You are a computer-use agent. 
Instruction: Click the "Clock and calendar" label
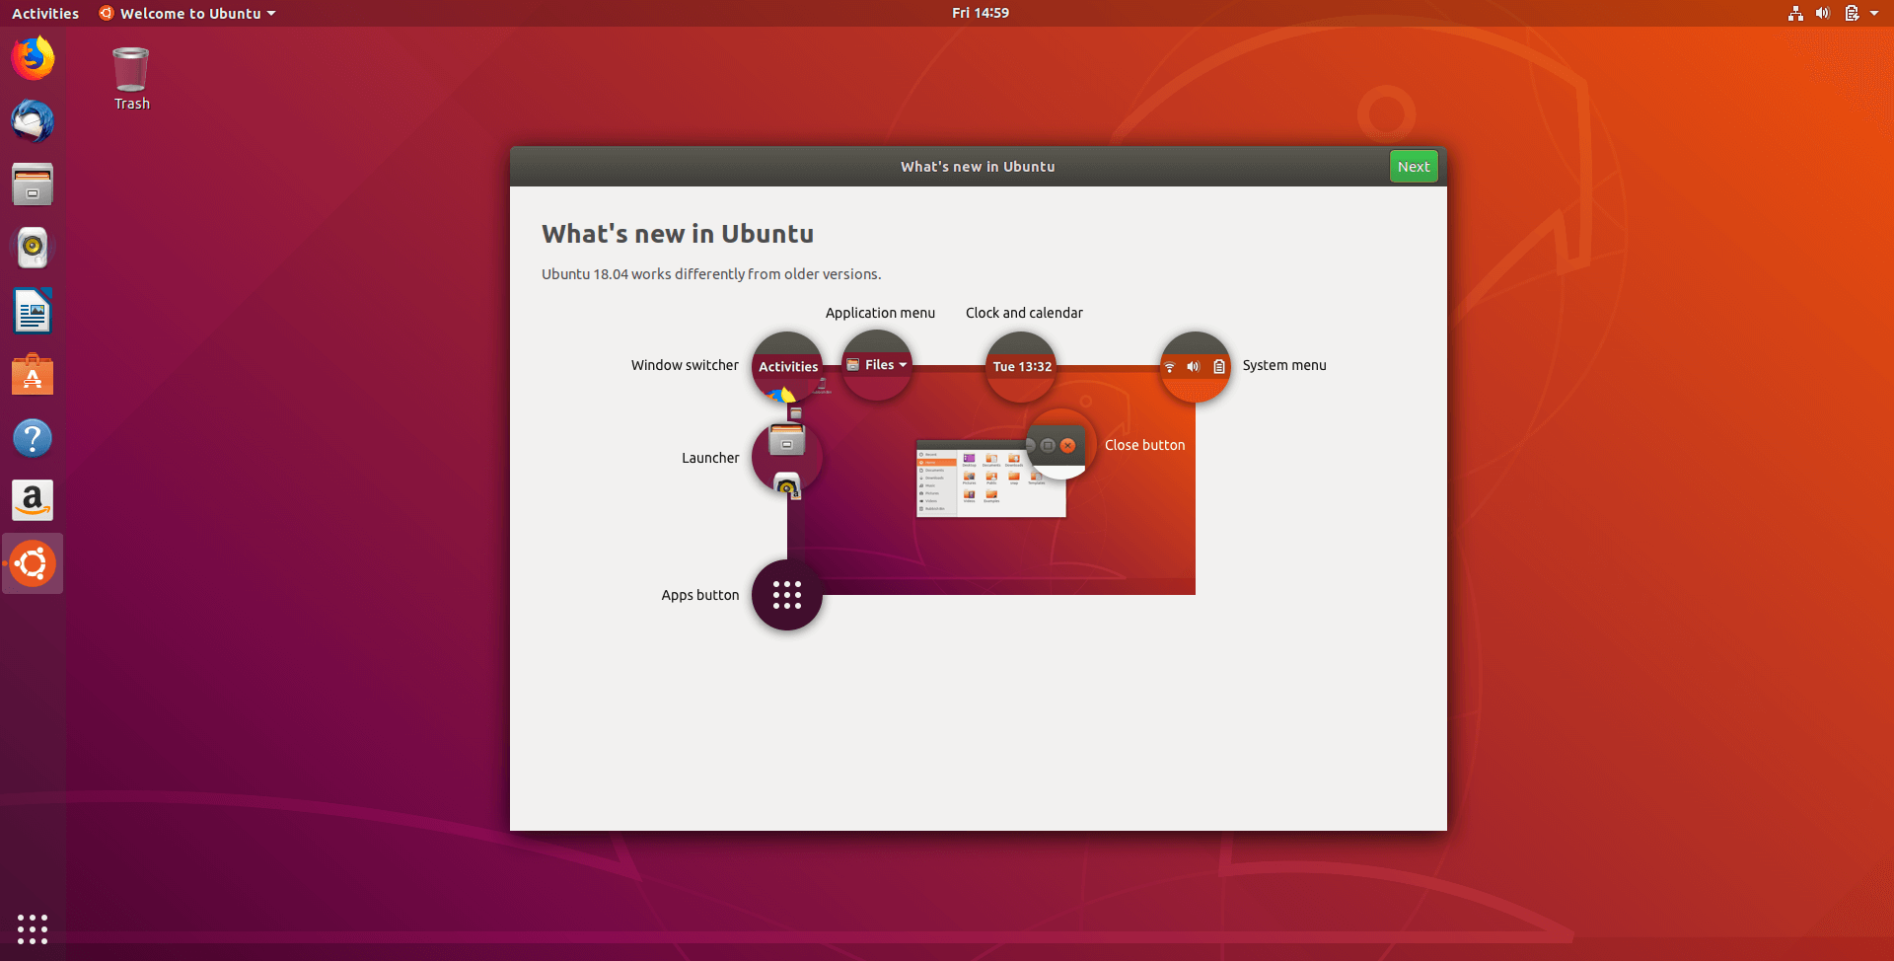pyautogui.click(x=1024, y=313)
